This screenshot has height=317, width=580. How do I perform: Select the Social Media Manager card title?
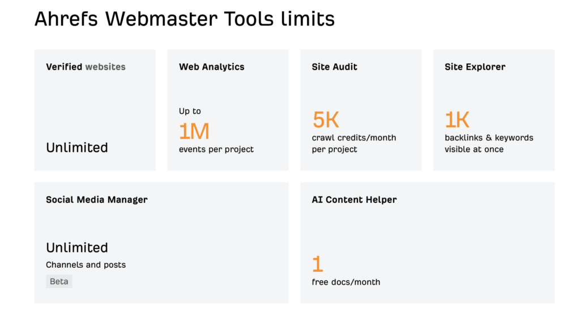96,200
